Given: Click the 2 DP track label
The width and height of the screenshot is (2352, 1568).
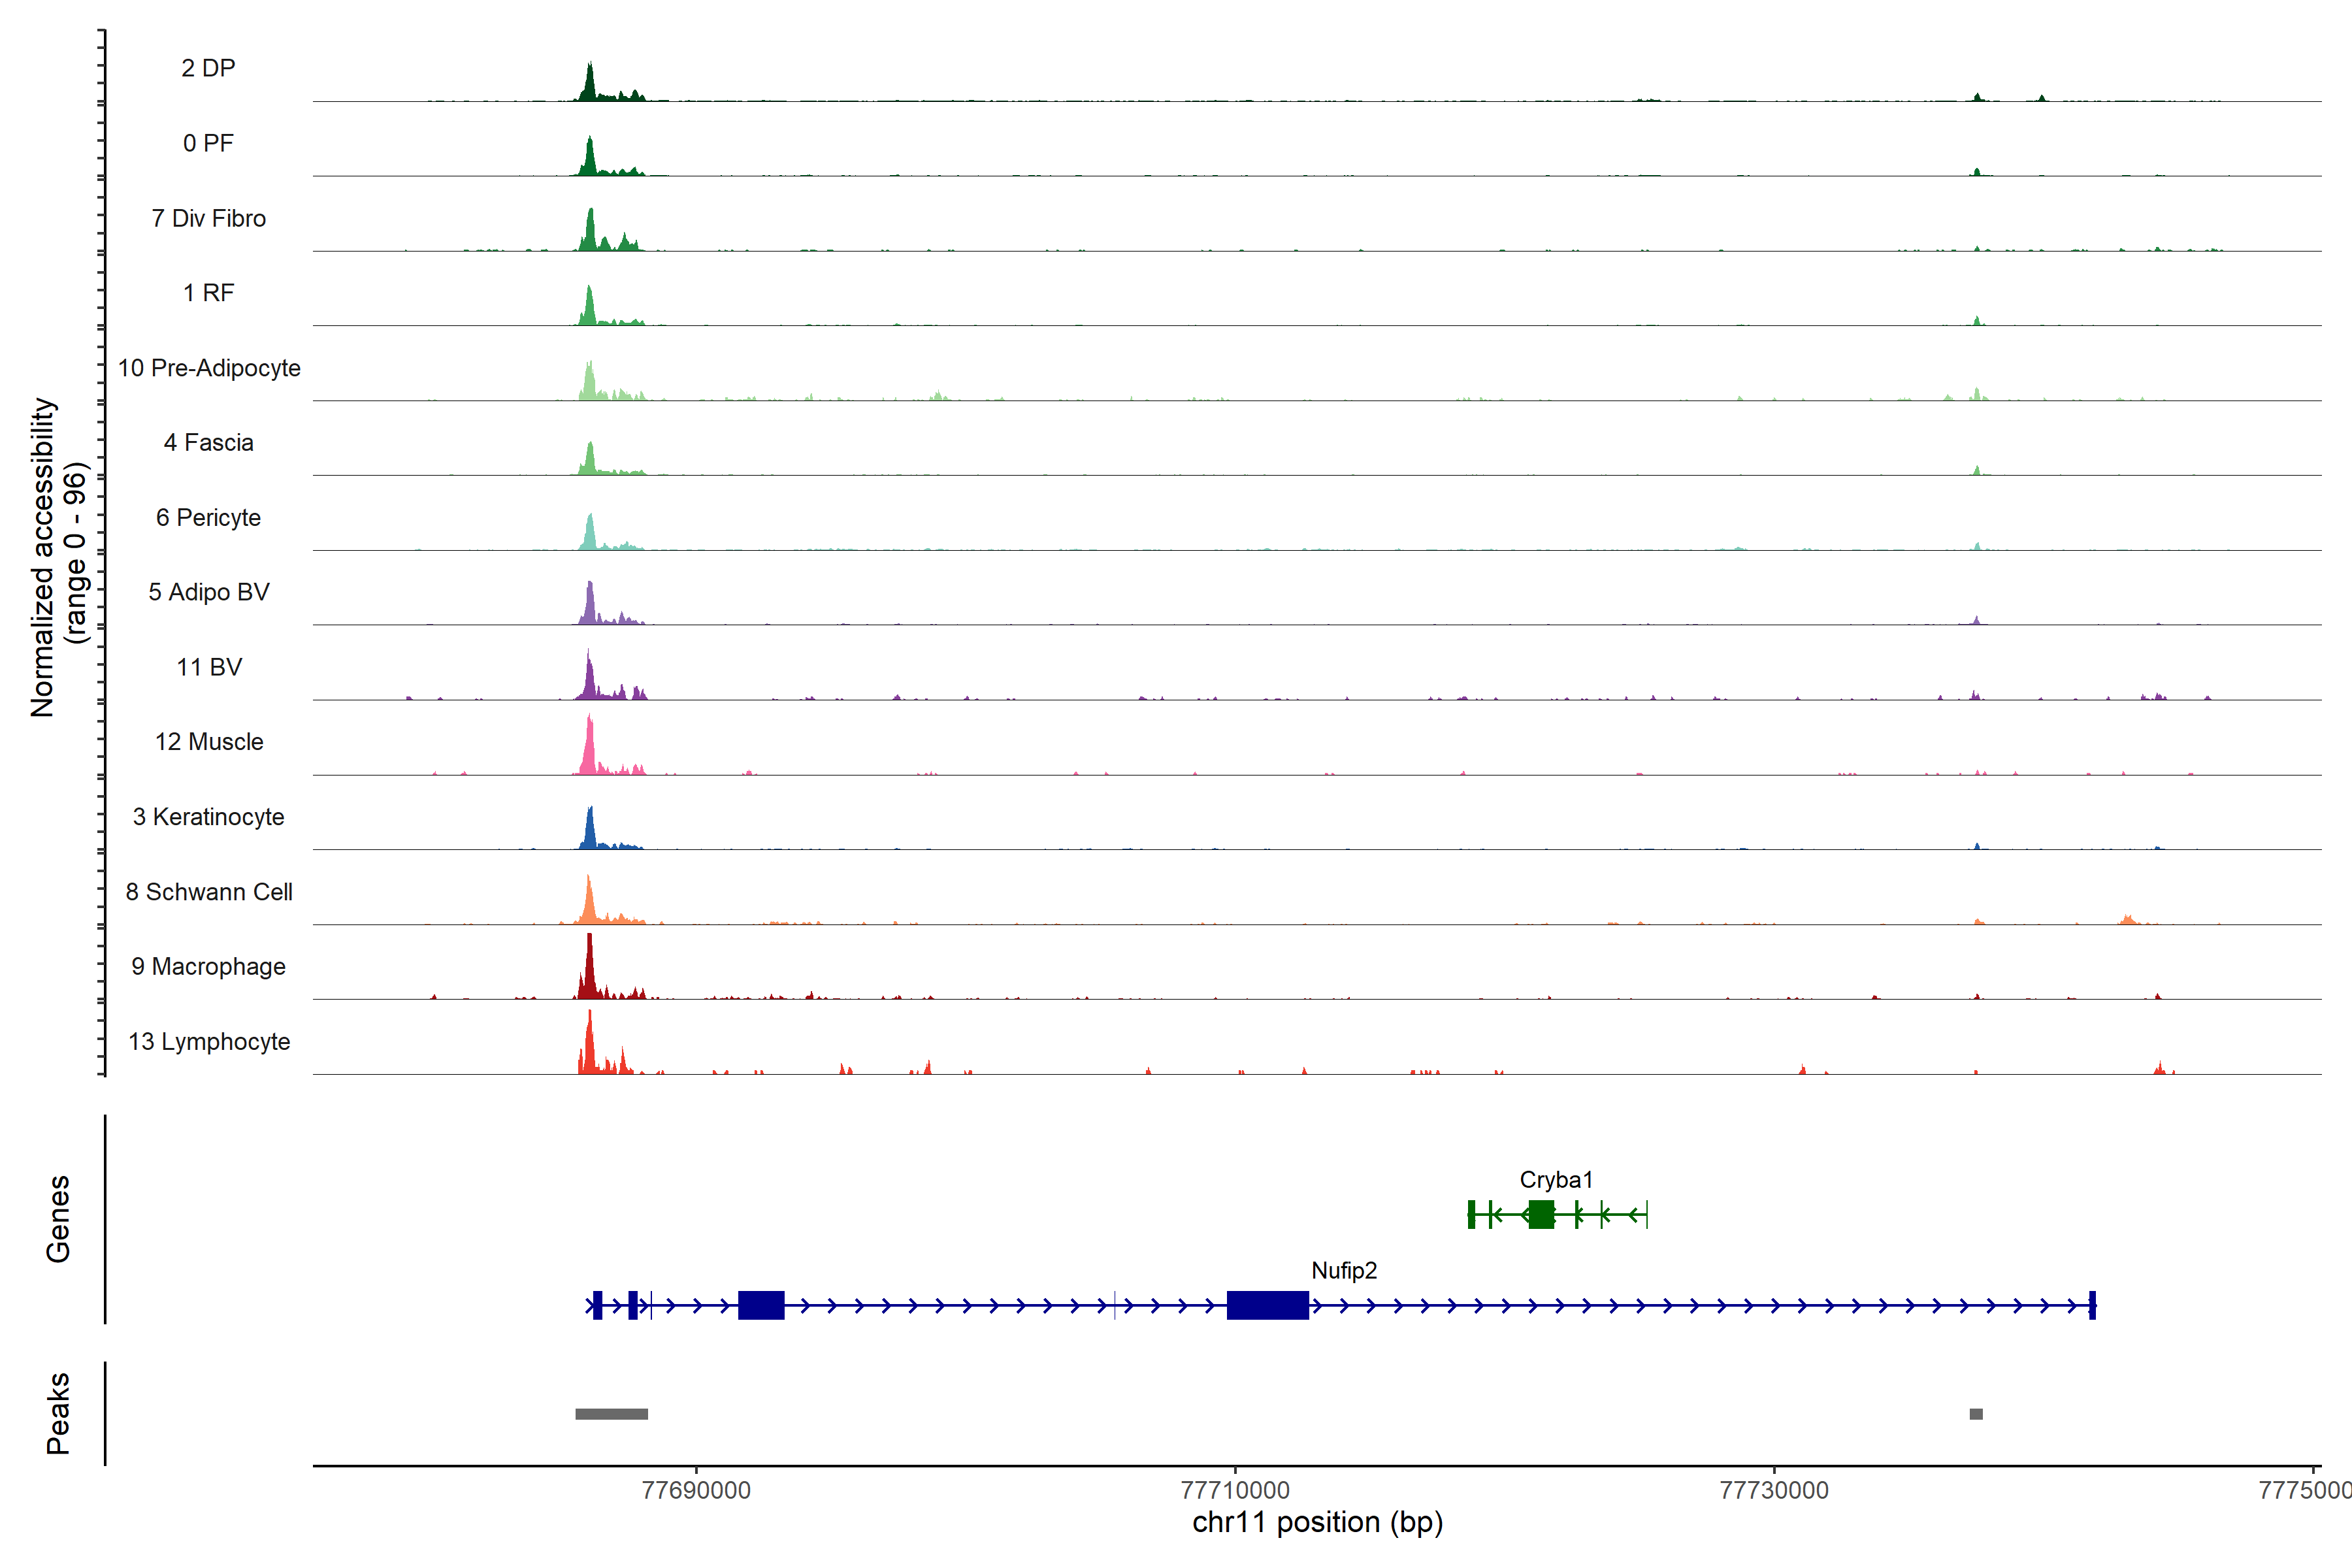Looking at the screenshot, I should (208, 68).
